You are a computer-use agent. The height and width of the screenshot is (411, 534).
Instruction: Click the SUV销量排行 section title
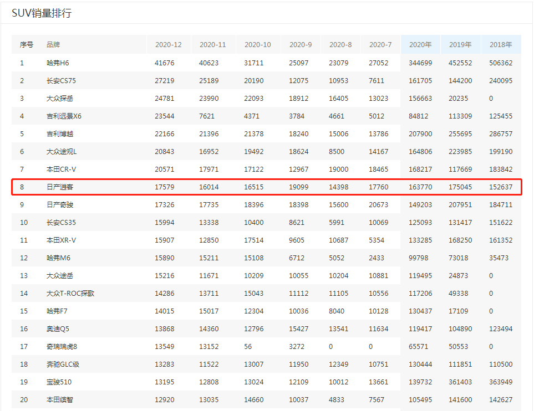coord(42,13)
